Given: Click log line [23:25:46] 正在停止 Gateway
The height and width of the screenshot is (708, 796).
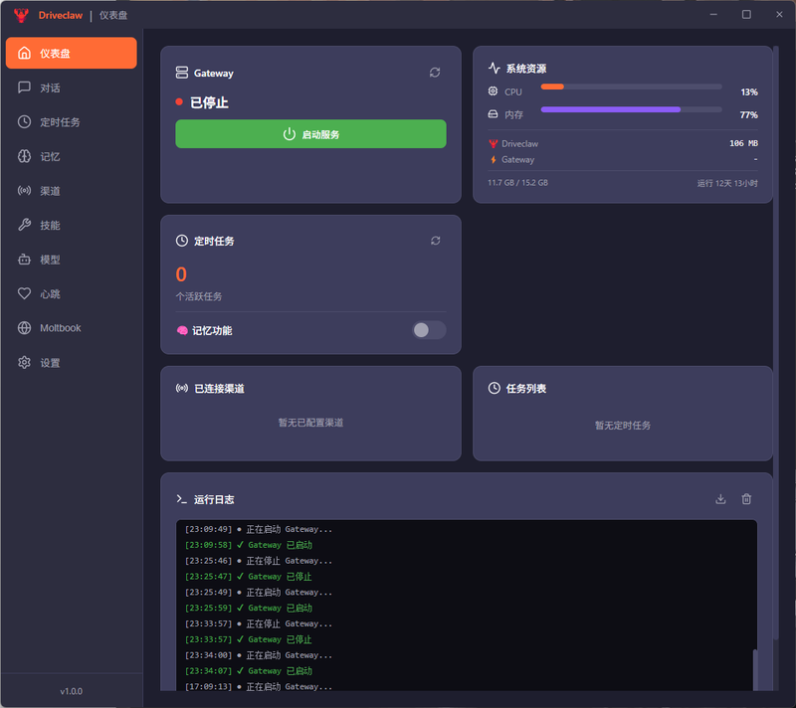Looking at the screenshot, I should click(x=259, y=561).
